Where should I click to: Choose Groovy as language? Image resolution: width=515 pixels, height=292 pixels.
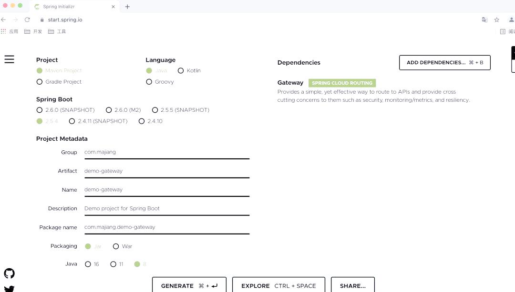click(160, 82)
